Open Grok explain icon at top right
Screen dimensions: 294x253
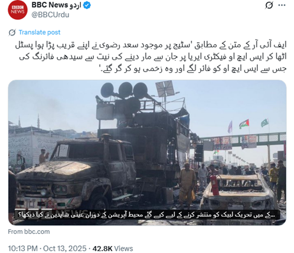269,5
